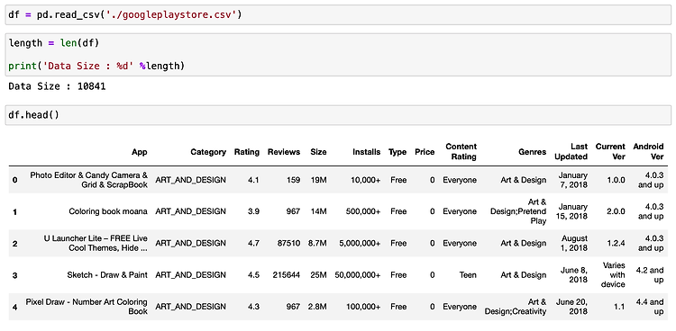This screenshot has width=676, height=331.
Task: Click row index 3 of the dataframe
Action: [x=15, y=275]
